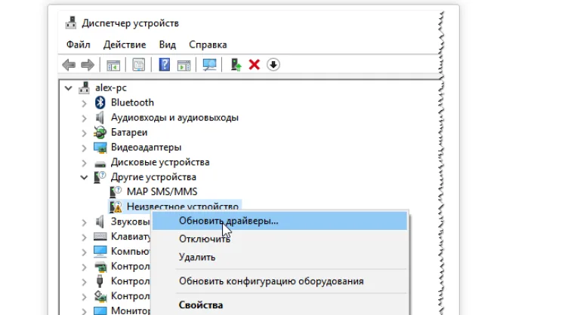Choose Обновить драйверы… from context menu
580x315 pixels.
(x=279, y=221)
